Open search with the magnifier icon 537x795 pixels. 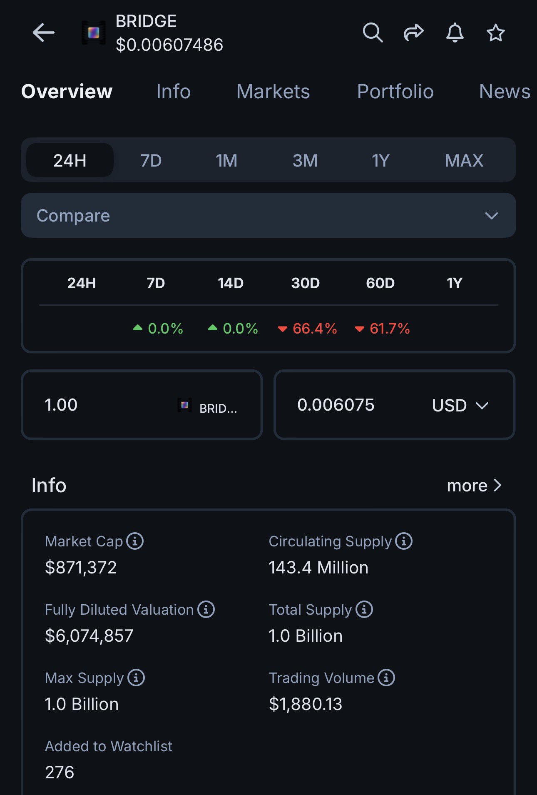[x=373, y=32]
